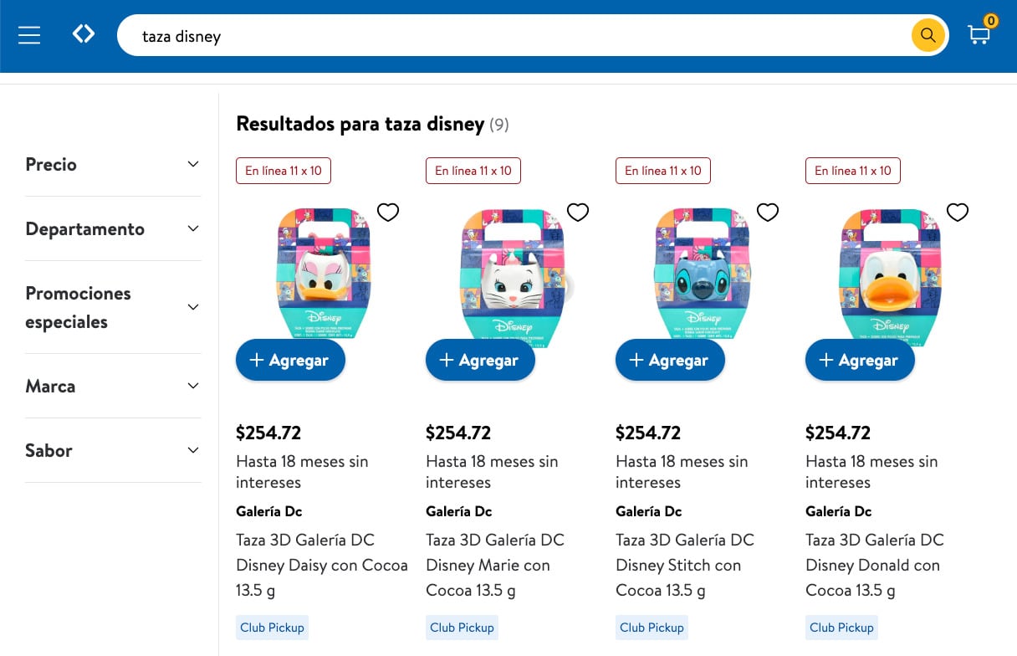The width and height of the screenshot is (1017, 656).
Task: Click the heart on the Stitch mug
Action: coord(768,213)
